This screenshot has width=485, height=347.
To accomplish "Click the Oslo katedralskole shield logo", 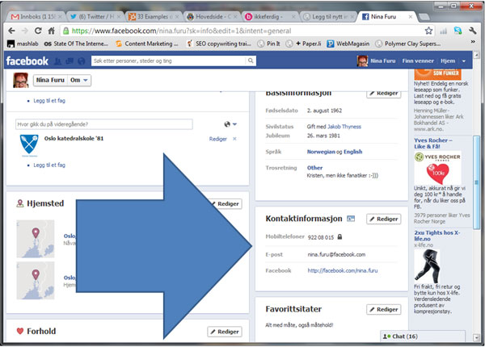I will [29, 144].
